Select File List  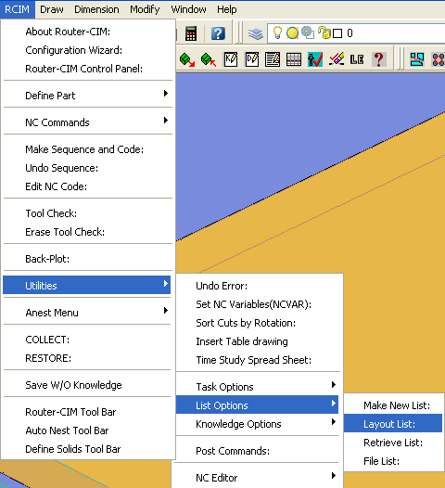(393, 461)
